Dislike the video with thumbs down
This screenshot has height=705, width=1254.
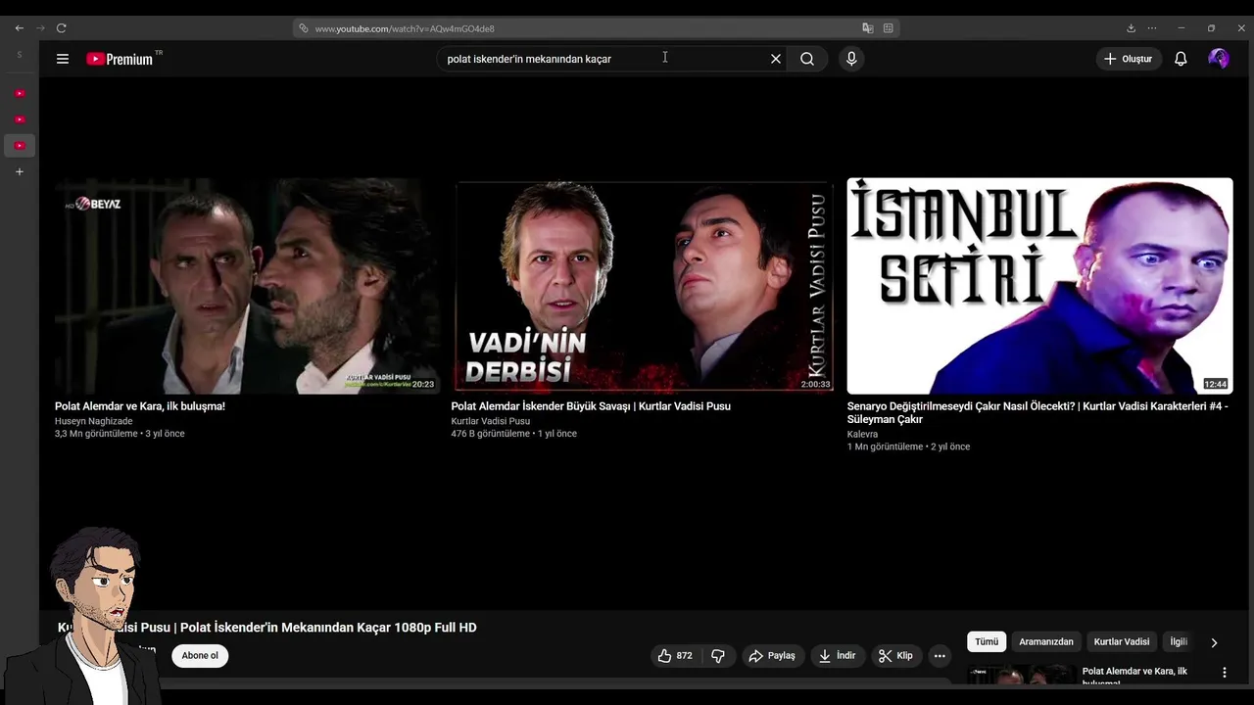click(x=718, y=656)
